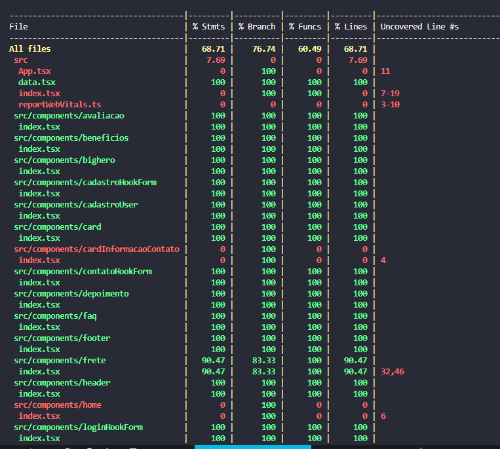500x449 pixels.
Task: Click the red src folder row label
Action: 21,60
